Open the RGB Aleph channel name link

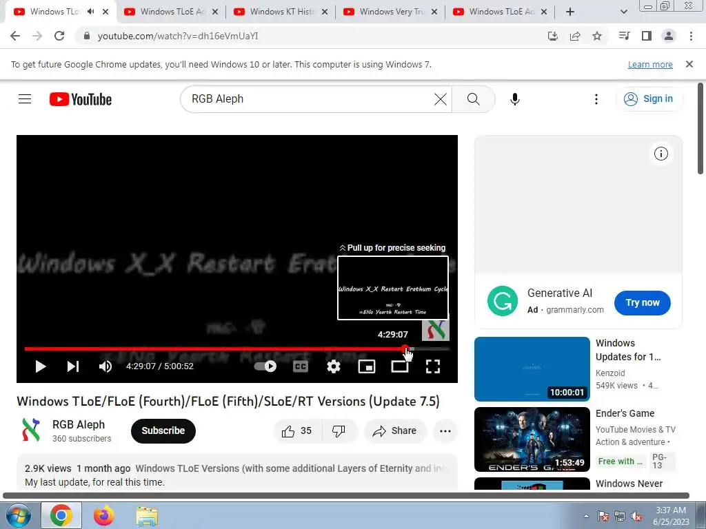point(79,424)
